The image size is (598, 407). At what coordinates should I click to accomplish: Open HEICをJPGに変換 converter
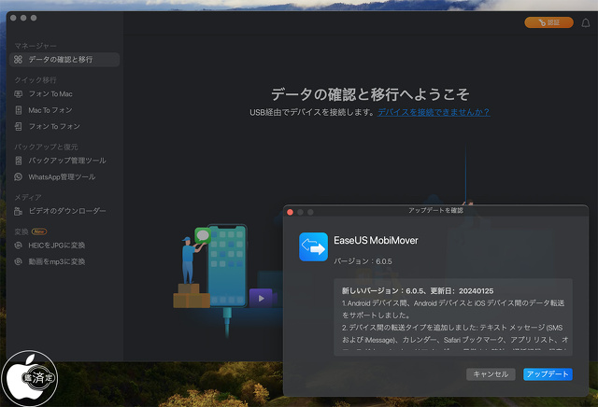[x=56, y=246]
